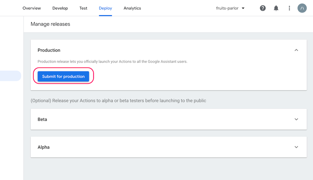Expand the Beta section chevron
This screenshot has height=180, width=313.
tap(296, 119)
